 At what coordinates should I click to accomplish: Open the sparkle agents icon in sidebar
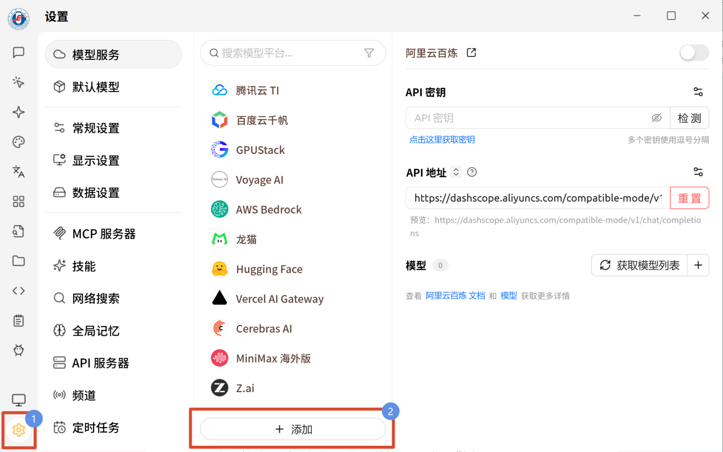pos(19,112)
